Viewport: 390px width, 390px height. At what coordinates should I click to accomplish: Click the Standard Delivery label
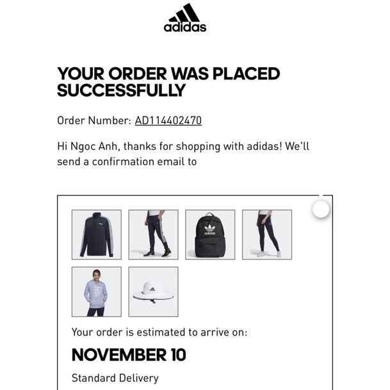[x=115, y=378]
